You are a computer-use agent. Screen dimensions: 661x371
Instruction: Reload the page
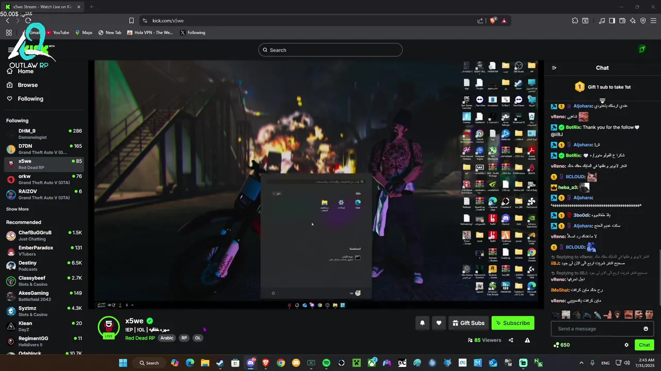tap(28, 21)
